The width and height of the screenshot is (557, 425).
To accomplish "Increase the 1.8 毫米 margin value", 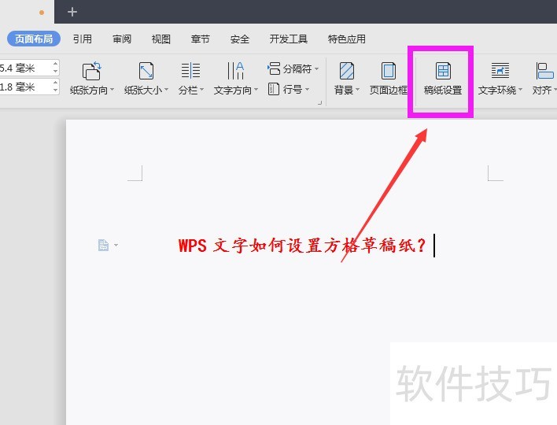I will point(55,83).
